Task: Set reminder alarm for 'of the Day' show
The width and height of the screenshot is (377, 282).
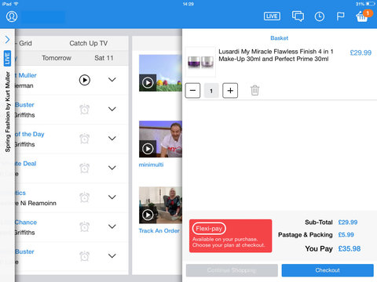Action: 85,139
